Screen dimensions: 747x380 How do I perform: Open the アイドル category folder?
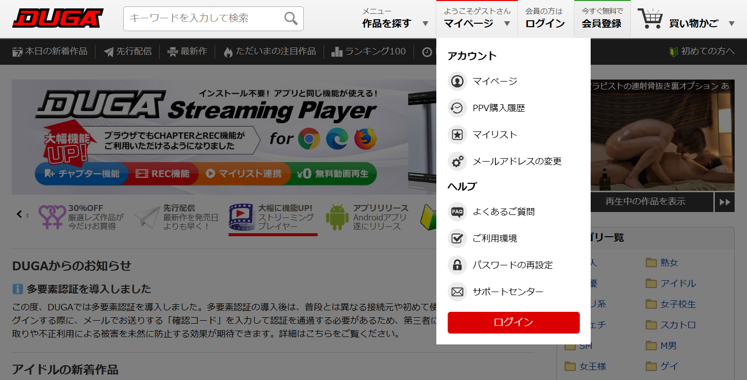pos(671,284)
